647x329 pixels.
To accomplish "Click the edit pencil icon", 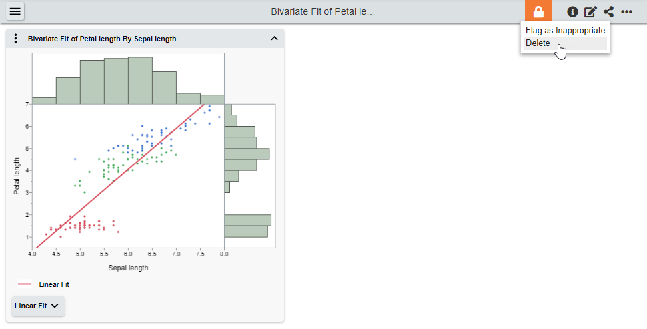I will (x=590, y=11).
